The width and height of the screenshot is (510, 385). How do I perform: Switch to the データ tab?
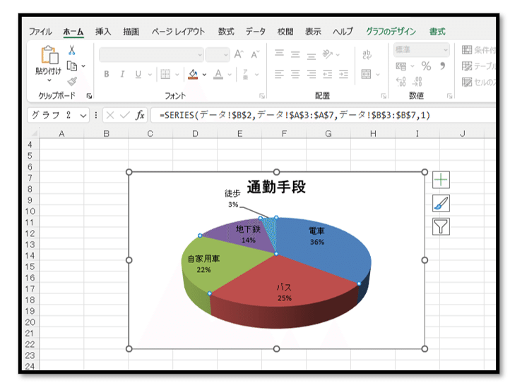255,32
